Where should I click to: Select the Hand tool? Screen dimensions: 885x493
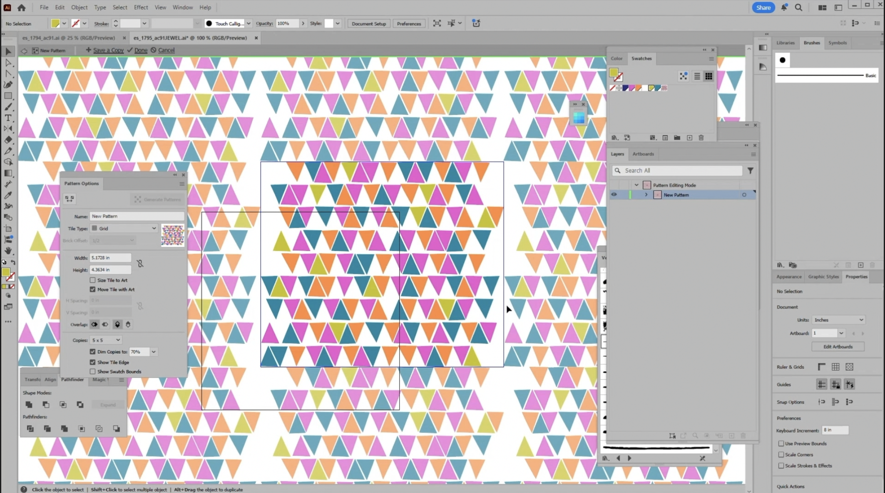tap(8, 251)
